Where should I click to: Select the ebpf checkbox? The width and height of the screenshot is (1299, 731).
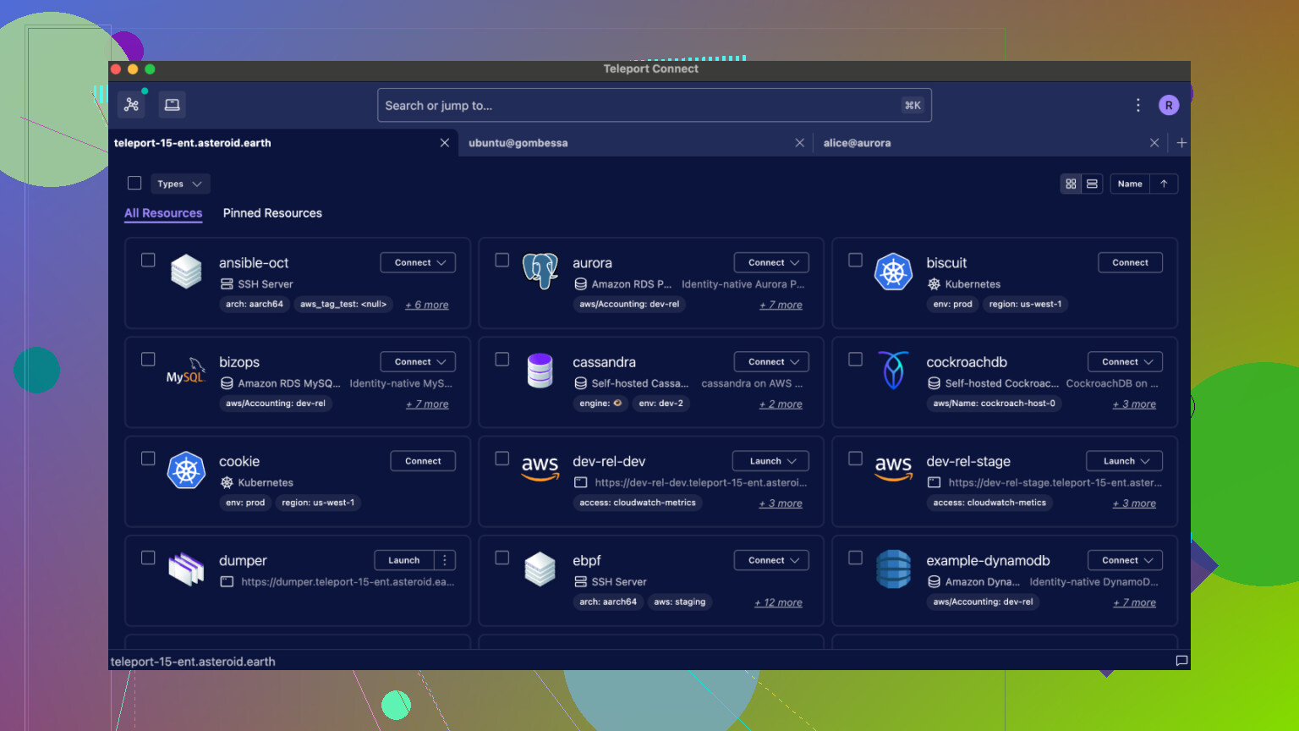502,558
